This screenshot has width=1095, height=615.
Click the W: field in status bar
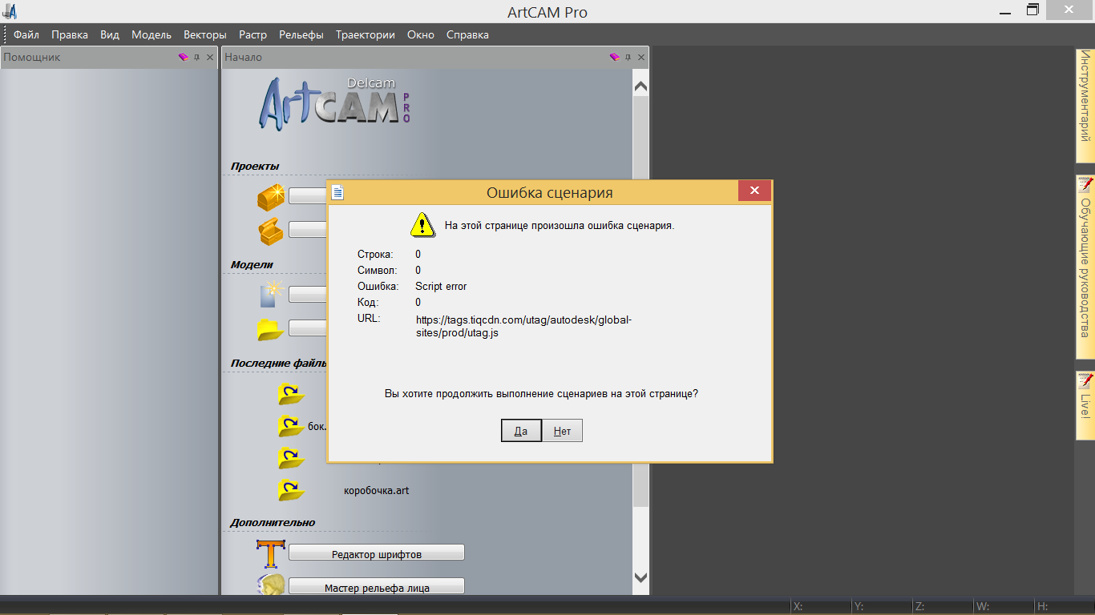[x=1003, y=607]
